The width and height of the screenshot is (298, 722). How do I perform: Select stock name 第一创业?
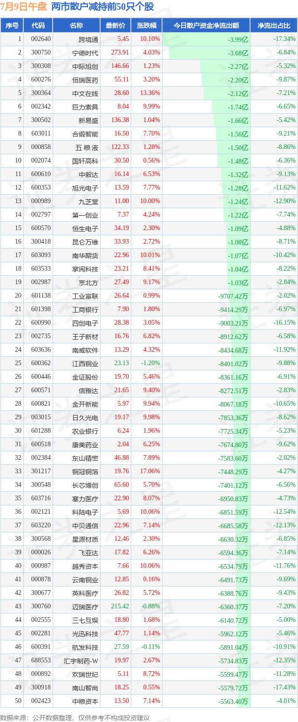[x=85, y=215]
